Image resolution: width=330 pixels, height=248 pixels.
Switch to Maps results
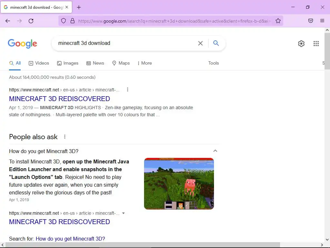(121, 63)
